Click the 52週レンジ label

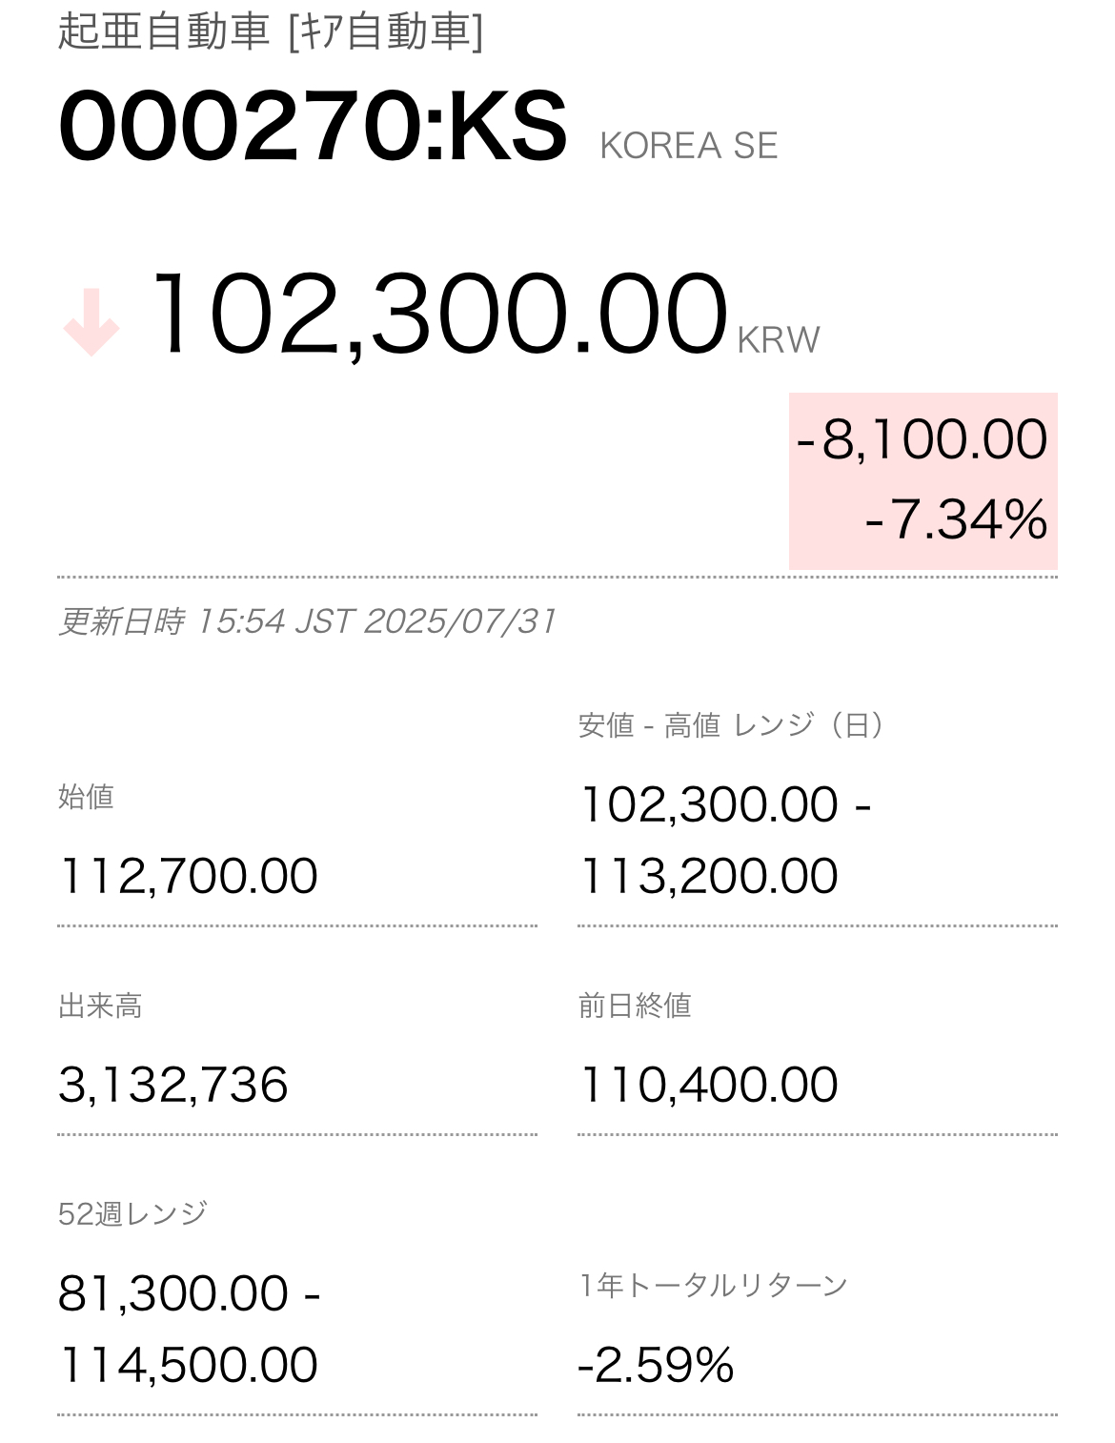click(132, 1213)
